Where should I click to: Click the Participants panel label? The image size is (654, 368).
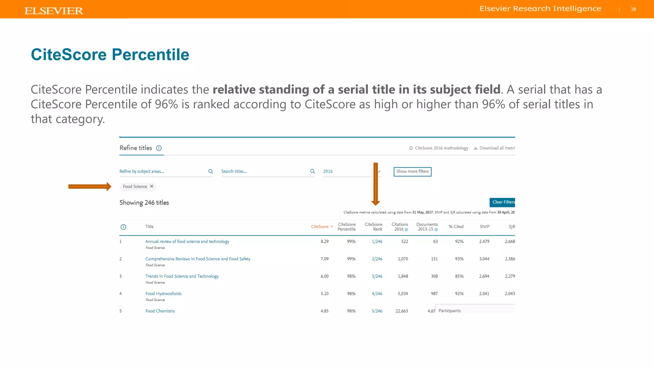pos(450,311)
